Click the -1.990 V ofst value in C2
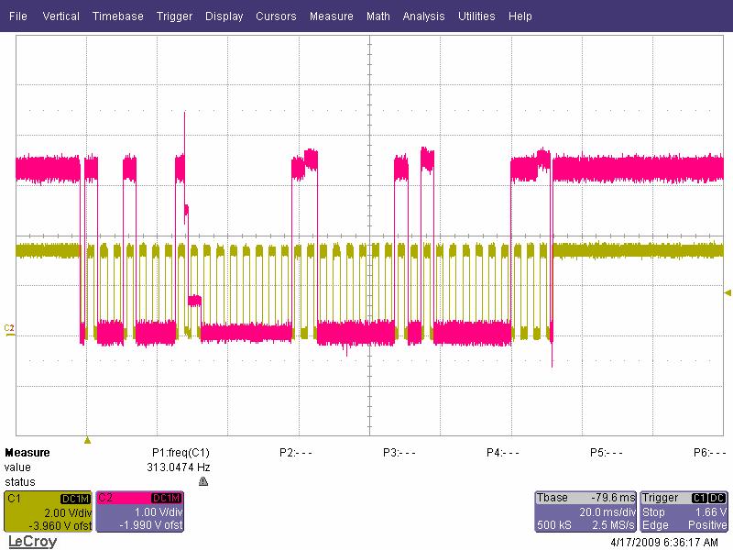The image size is (733, 550). 151,525
